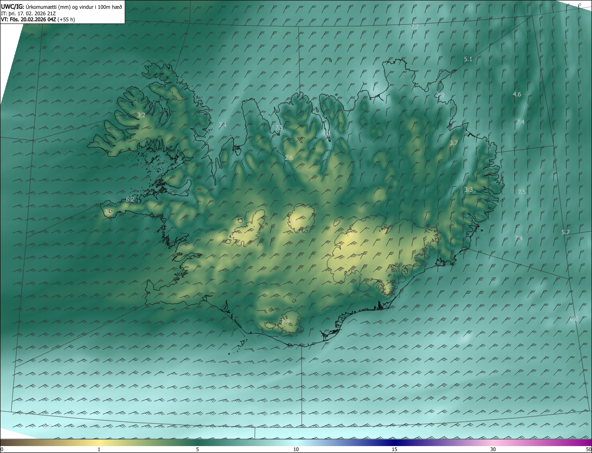Image resolution: width=592 pixels, height=453 pixels.
Task: Click the 5.1 value on the map
Action: pyautogui.click(x=468, y=59)
